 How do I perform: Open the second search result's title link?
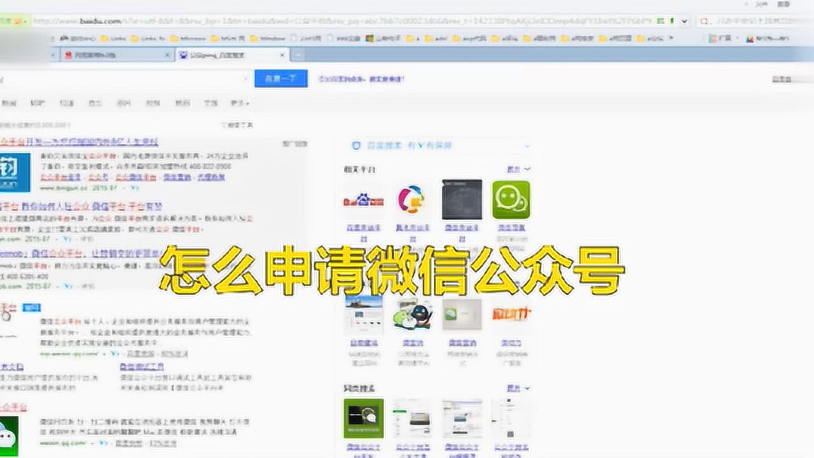click(81, 207)
